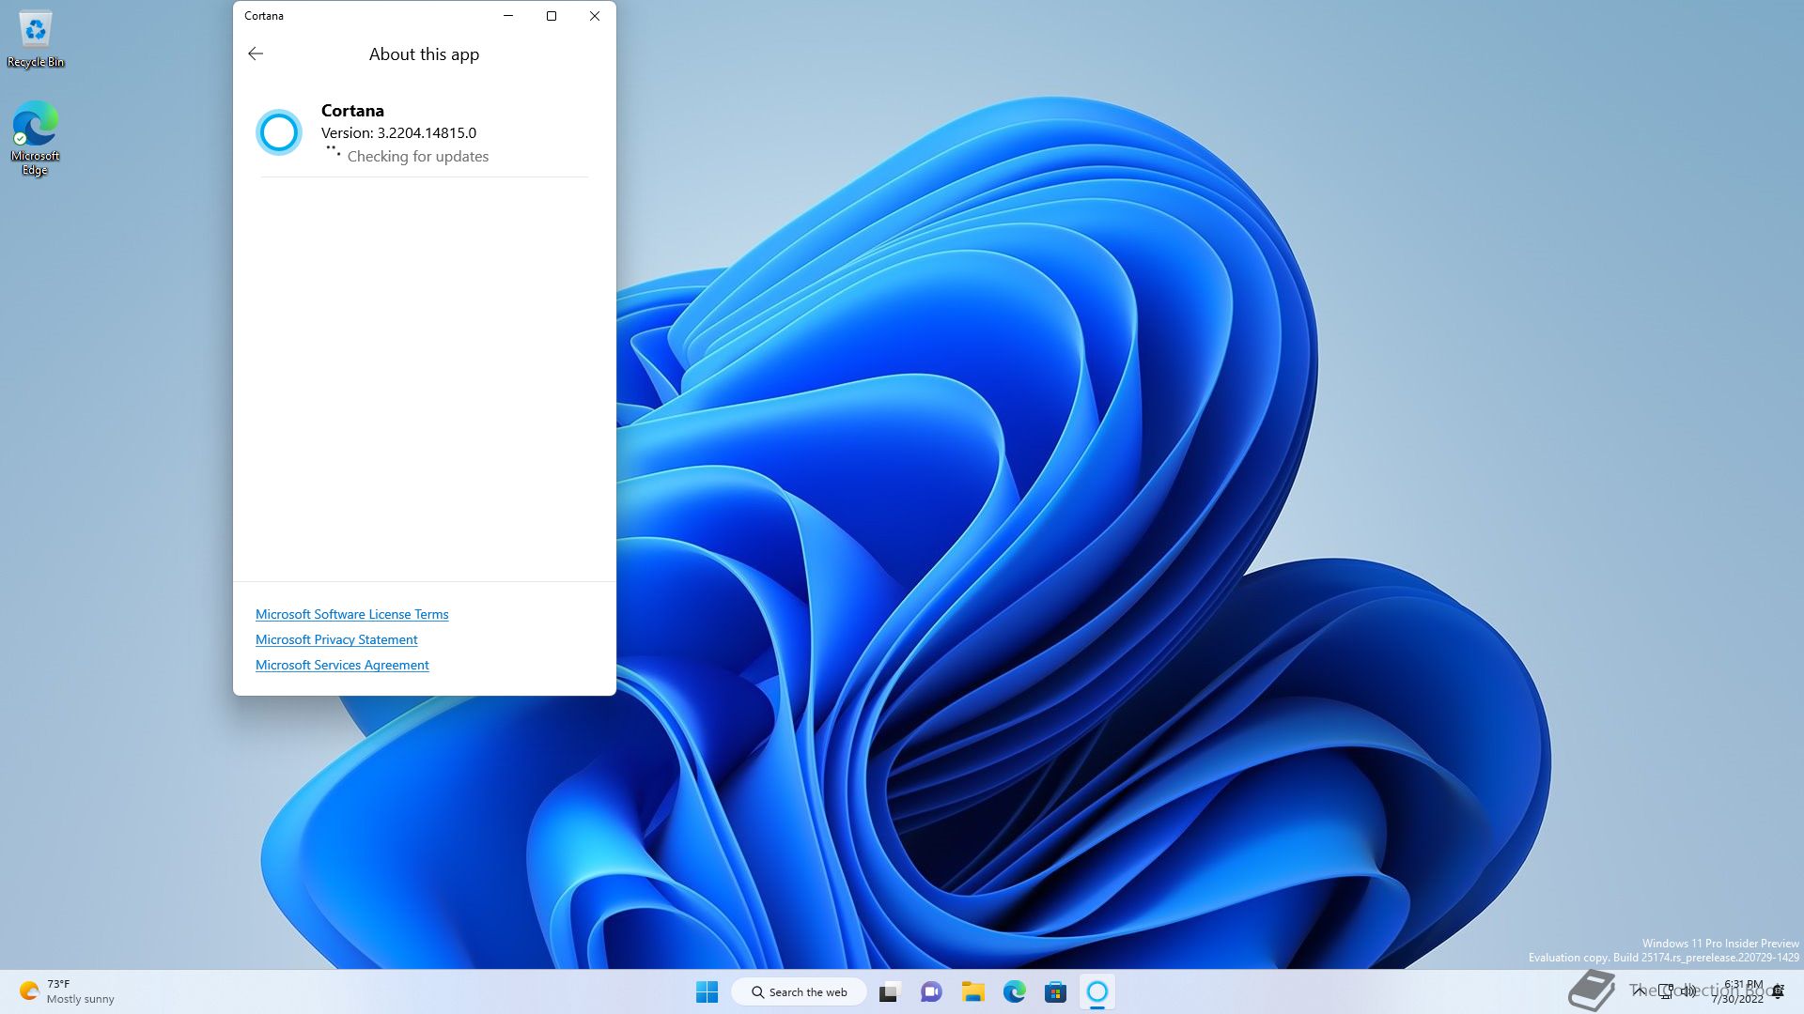Open Microsoft Privacy Statement link
The width and height of the screenshot is (1804, 1014).
pyautogui.click(x=336, y=639)
